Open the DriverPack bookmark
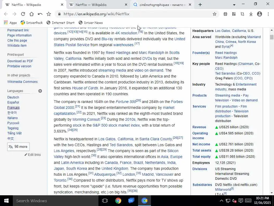 click(x=32, y=23)
